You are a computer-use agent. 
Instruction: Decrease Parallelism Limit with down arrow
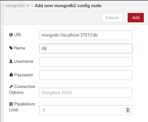point(128,111)
